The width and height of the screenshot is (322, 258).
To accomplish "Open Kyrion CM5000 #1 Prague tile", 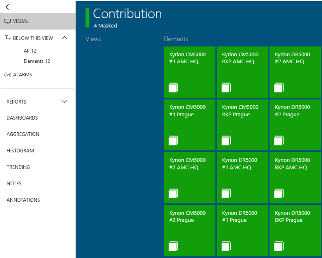I will point(189,125).
